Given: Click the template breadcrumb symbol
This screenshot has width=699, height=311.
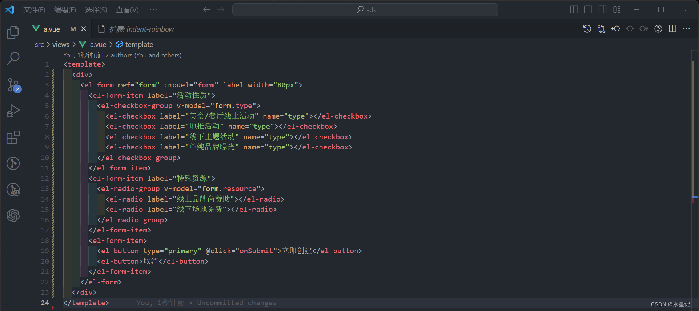Looking at the screenshot, I should coord(139,44).
